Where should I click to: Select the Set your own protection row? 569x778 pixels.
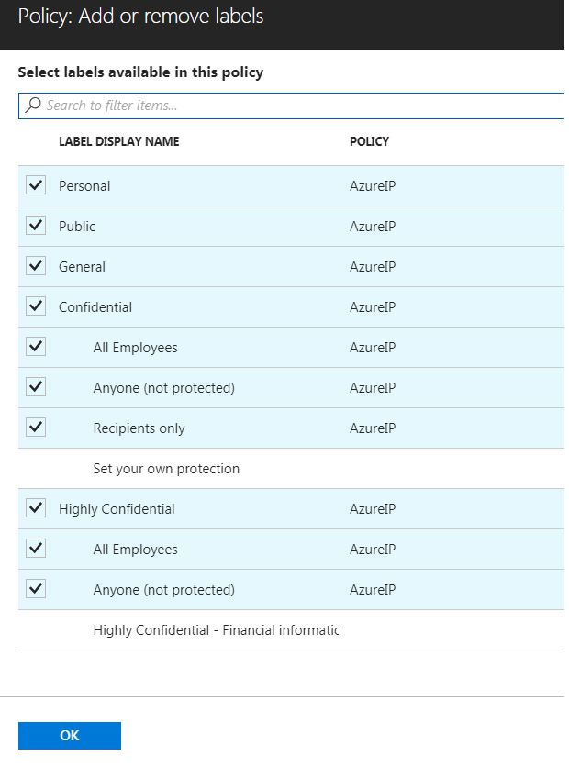pos(165,468)
